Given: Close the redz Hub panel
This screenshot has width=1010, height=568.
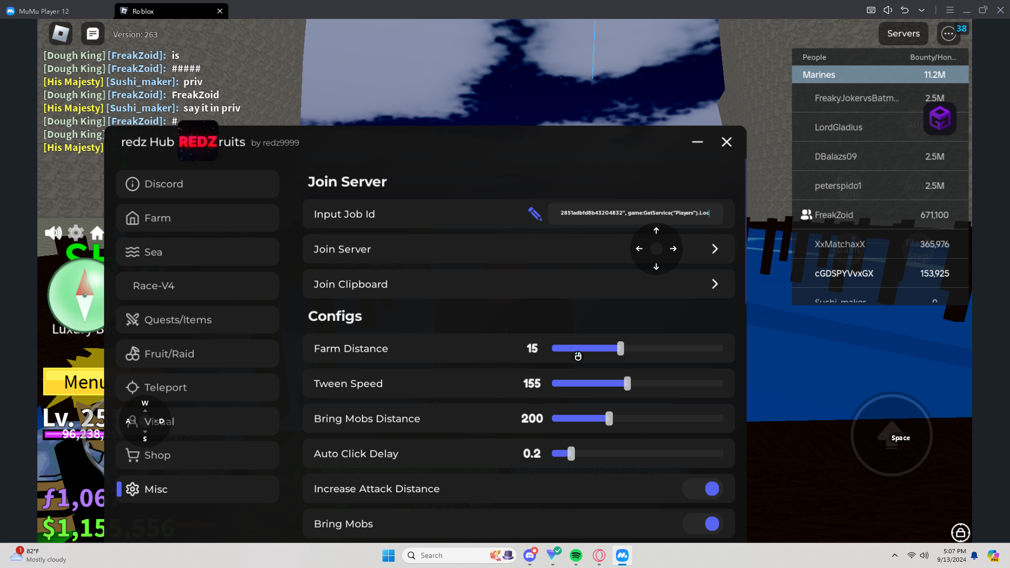Looking at the screenshot, I should coord(726,142).
